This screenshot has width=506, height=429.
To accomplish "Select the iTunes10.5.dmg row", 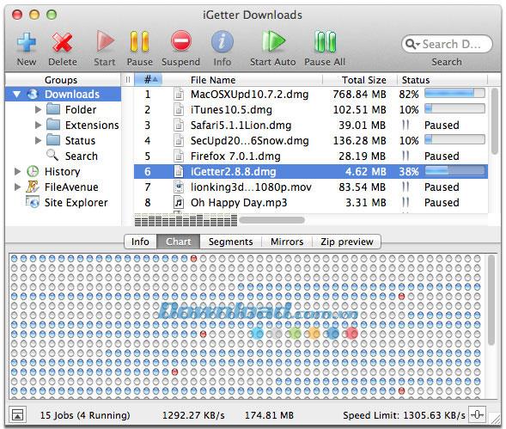I will tap(311, 109).
